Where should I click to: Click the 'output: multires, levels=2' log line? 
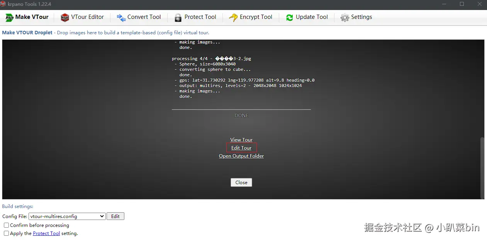click(x=238, y=86)
